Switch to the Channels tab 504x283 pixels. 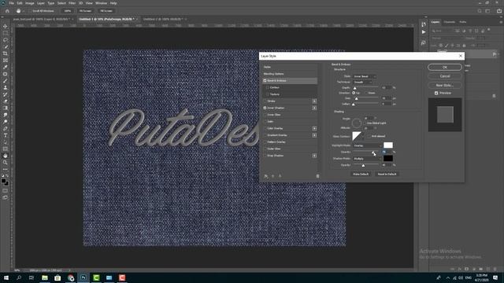(449, 22)
